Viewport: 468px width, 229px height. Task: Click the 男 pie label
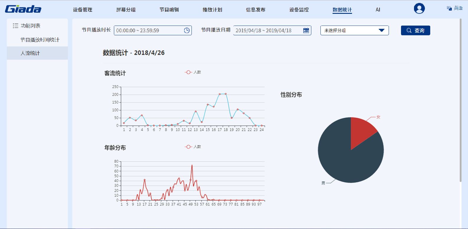[323, 183]
